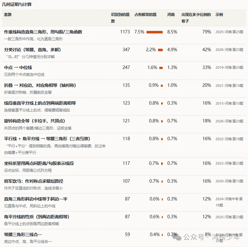248x247 pixels.
Task: Click the 河南 value '4.9%'
Action: [172, 50]
